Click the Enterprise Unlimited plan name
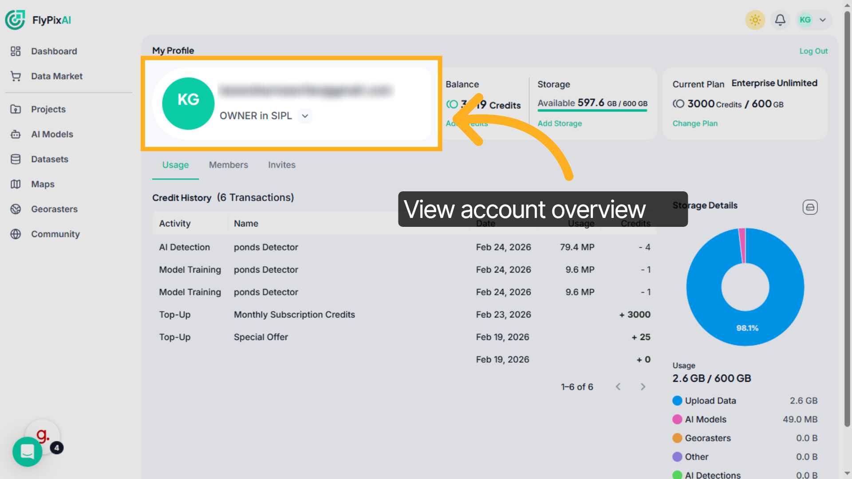852x479 pixels. coord(774,83)
